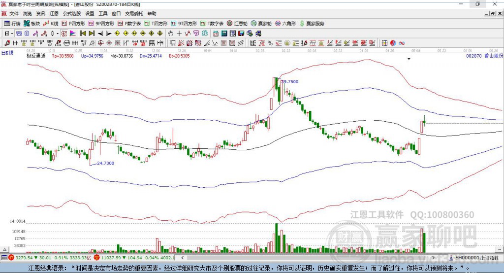The width and height of the screenshot is (504, 273).
Task: Open the 板块 sectors view
Action: (x=31, y=24)
